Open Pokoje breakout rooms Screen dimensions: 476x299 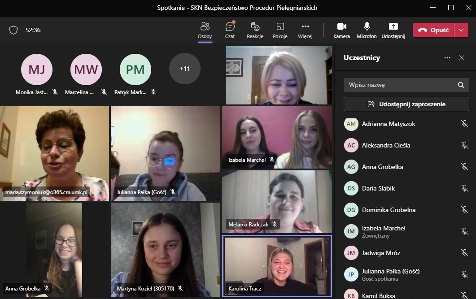280,30
